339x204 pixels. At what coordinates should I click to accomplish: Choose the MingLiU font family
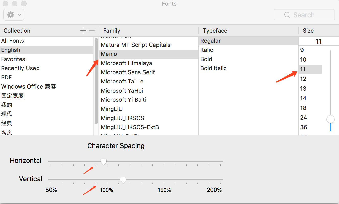[x=112, y=109]
